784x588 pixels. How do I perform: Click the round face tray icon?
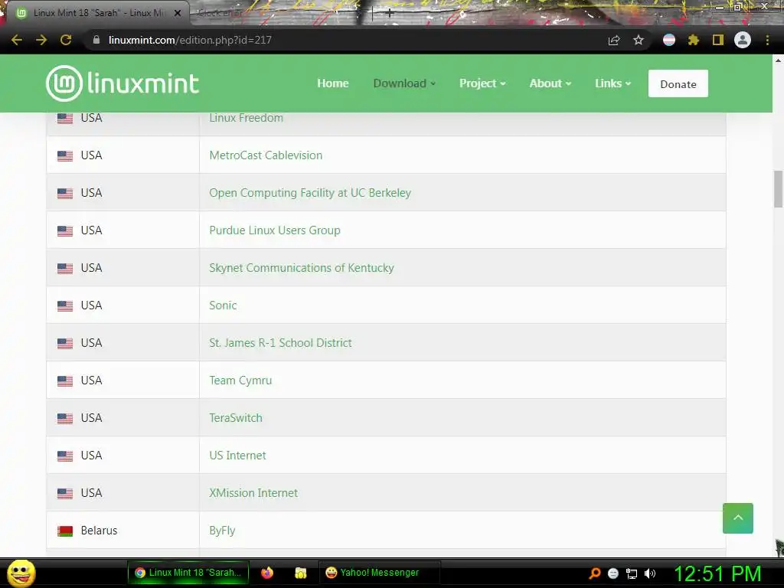613,573
